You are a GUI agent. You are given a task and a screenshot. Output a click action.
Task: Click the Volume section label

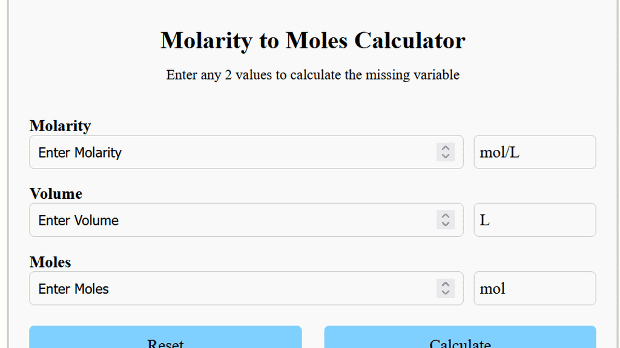click(x=56, y=193)
